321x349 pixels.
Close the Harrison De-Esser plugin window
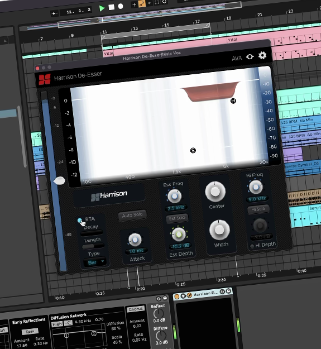click(x=37, y=68)
